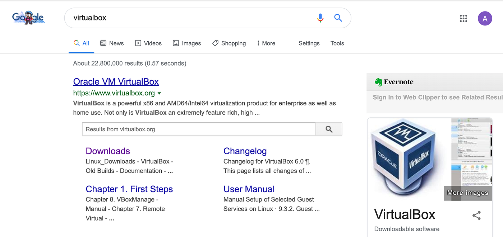Viewport: 503px width, 237px height.
Task: Click the https://www.virtualbox.org URL text
Action: coord(114,93)
